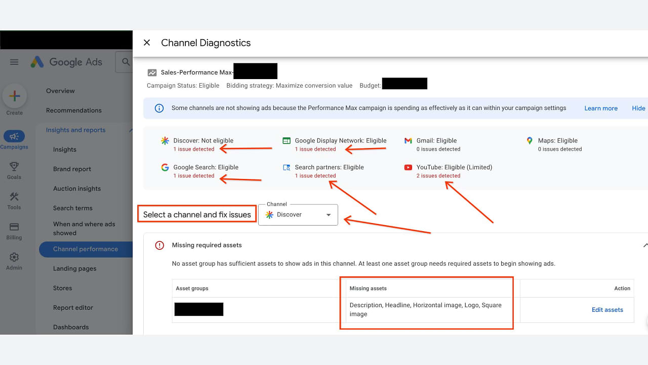
Task: Click Maps 0 issues detected text
Action: 560,149
